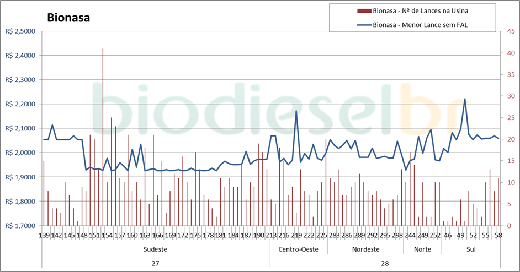Viewport: 520px width, 272px height.
Task: Click x-axis label 213 on the horizontal axis
Action: coord(271,235)
